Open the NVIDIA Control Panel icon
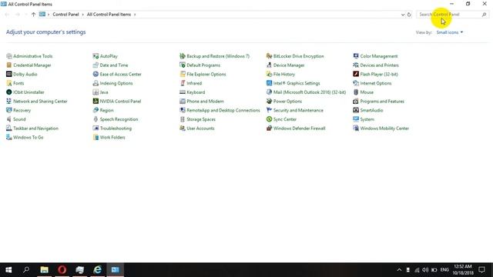The width and height of the screenshot is (493, 277). click(96, 101)
